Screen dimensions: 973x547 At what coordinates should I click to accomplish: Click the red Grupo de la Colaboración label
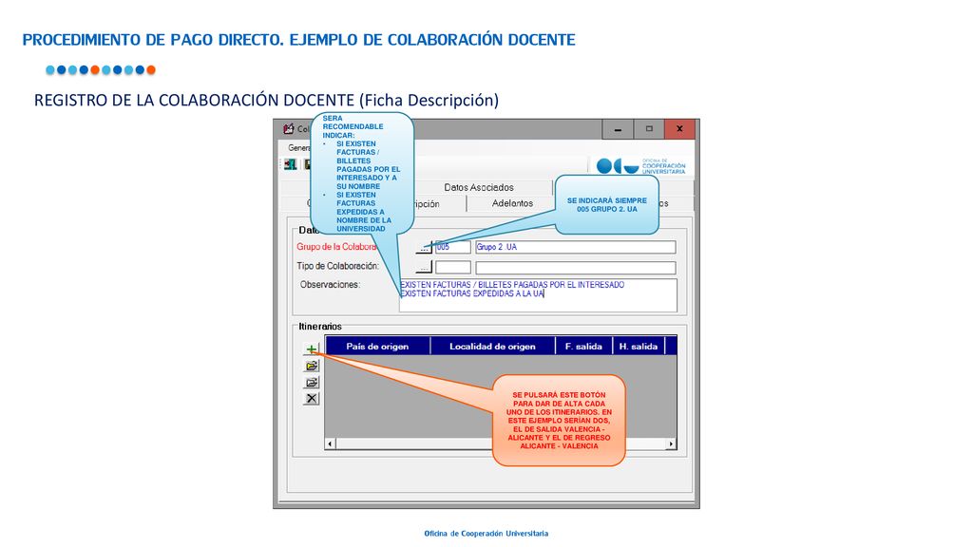pyautogui.click(x=336, y=247)
